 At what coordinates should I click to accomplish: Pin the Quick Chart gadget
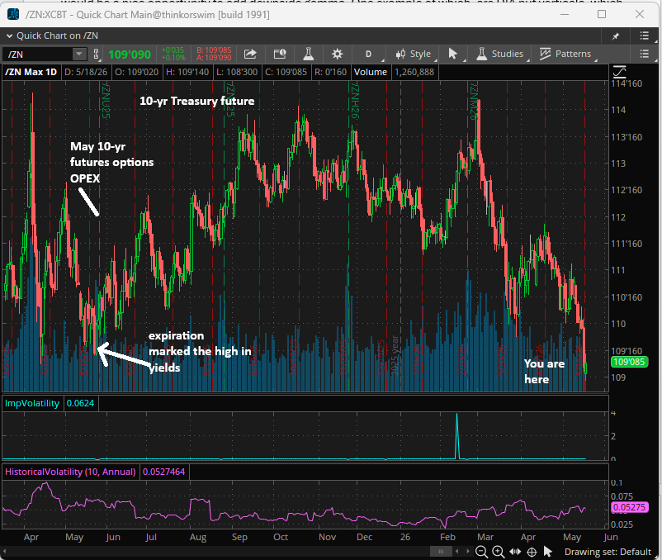tap(616, 36)
